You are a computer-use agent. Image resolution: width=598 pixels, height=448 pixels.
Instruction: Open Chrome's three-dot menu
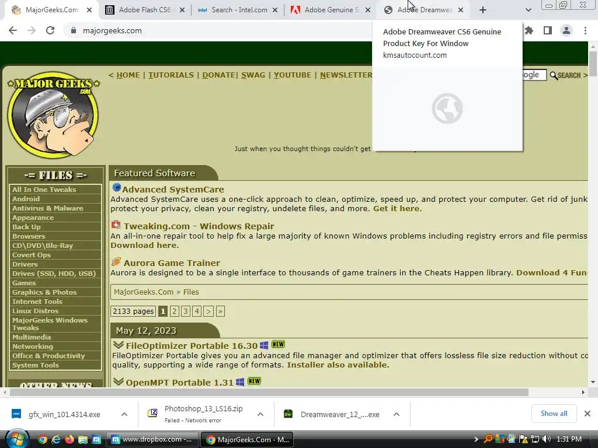coord(585,30)
